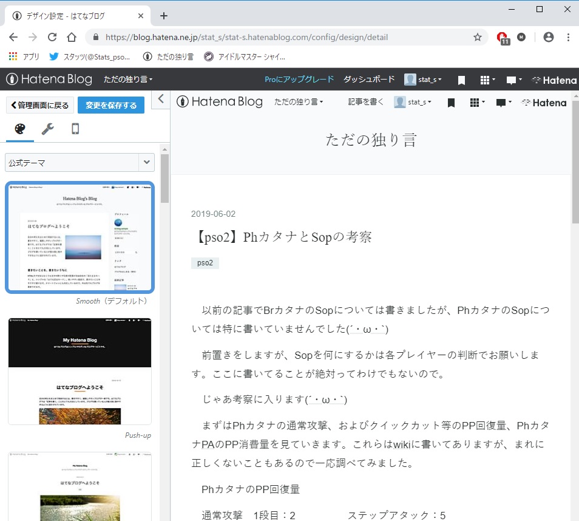
Task: Open the Chrome profile account icon
Action: click(x=549, y=37)
